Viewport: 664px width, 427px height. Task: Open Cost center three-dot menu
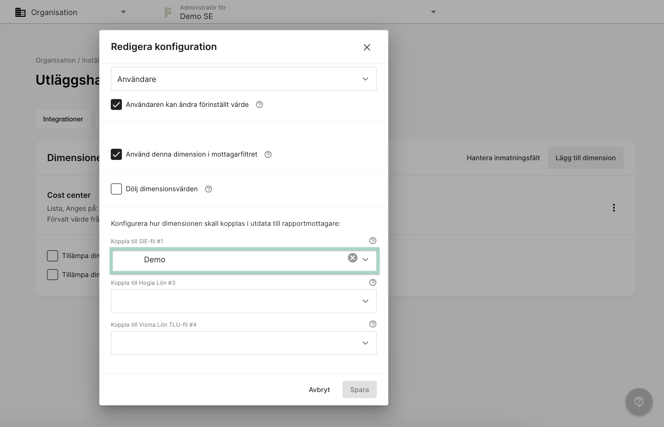614,208
